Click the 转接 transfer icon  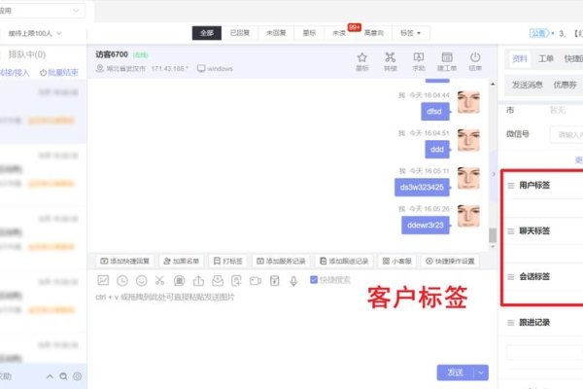click(x=390, y=61)
